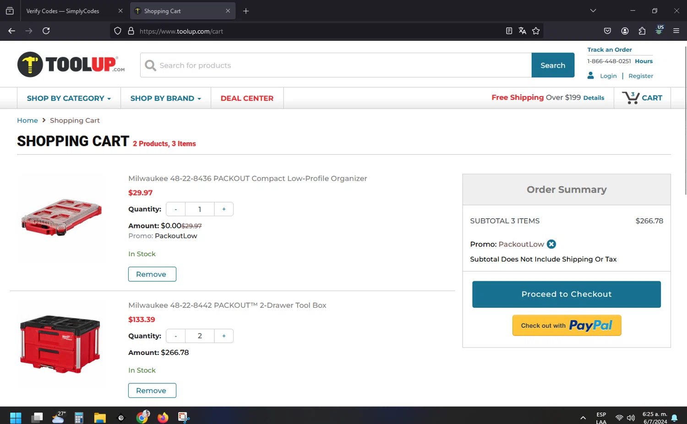
Task: Open the Windows Start menu
Action: point(16,418)
